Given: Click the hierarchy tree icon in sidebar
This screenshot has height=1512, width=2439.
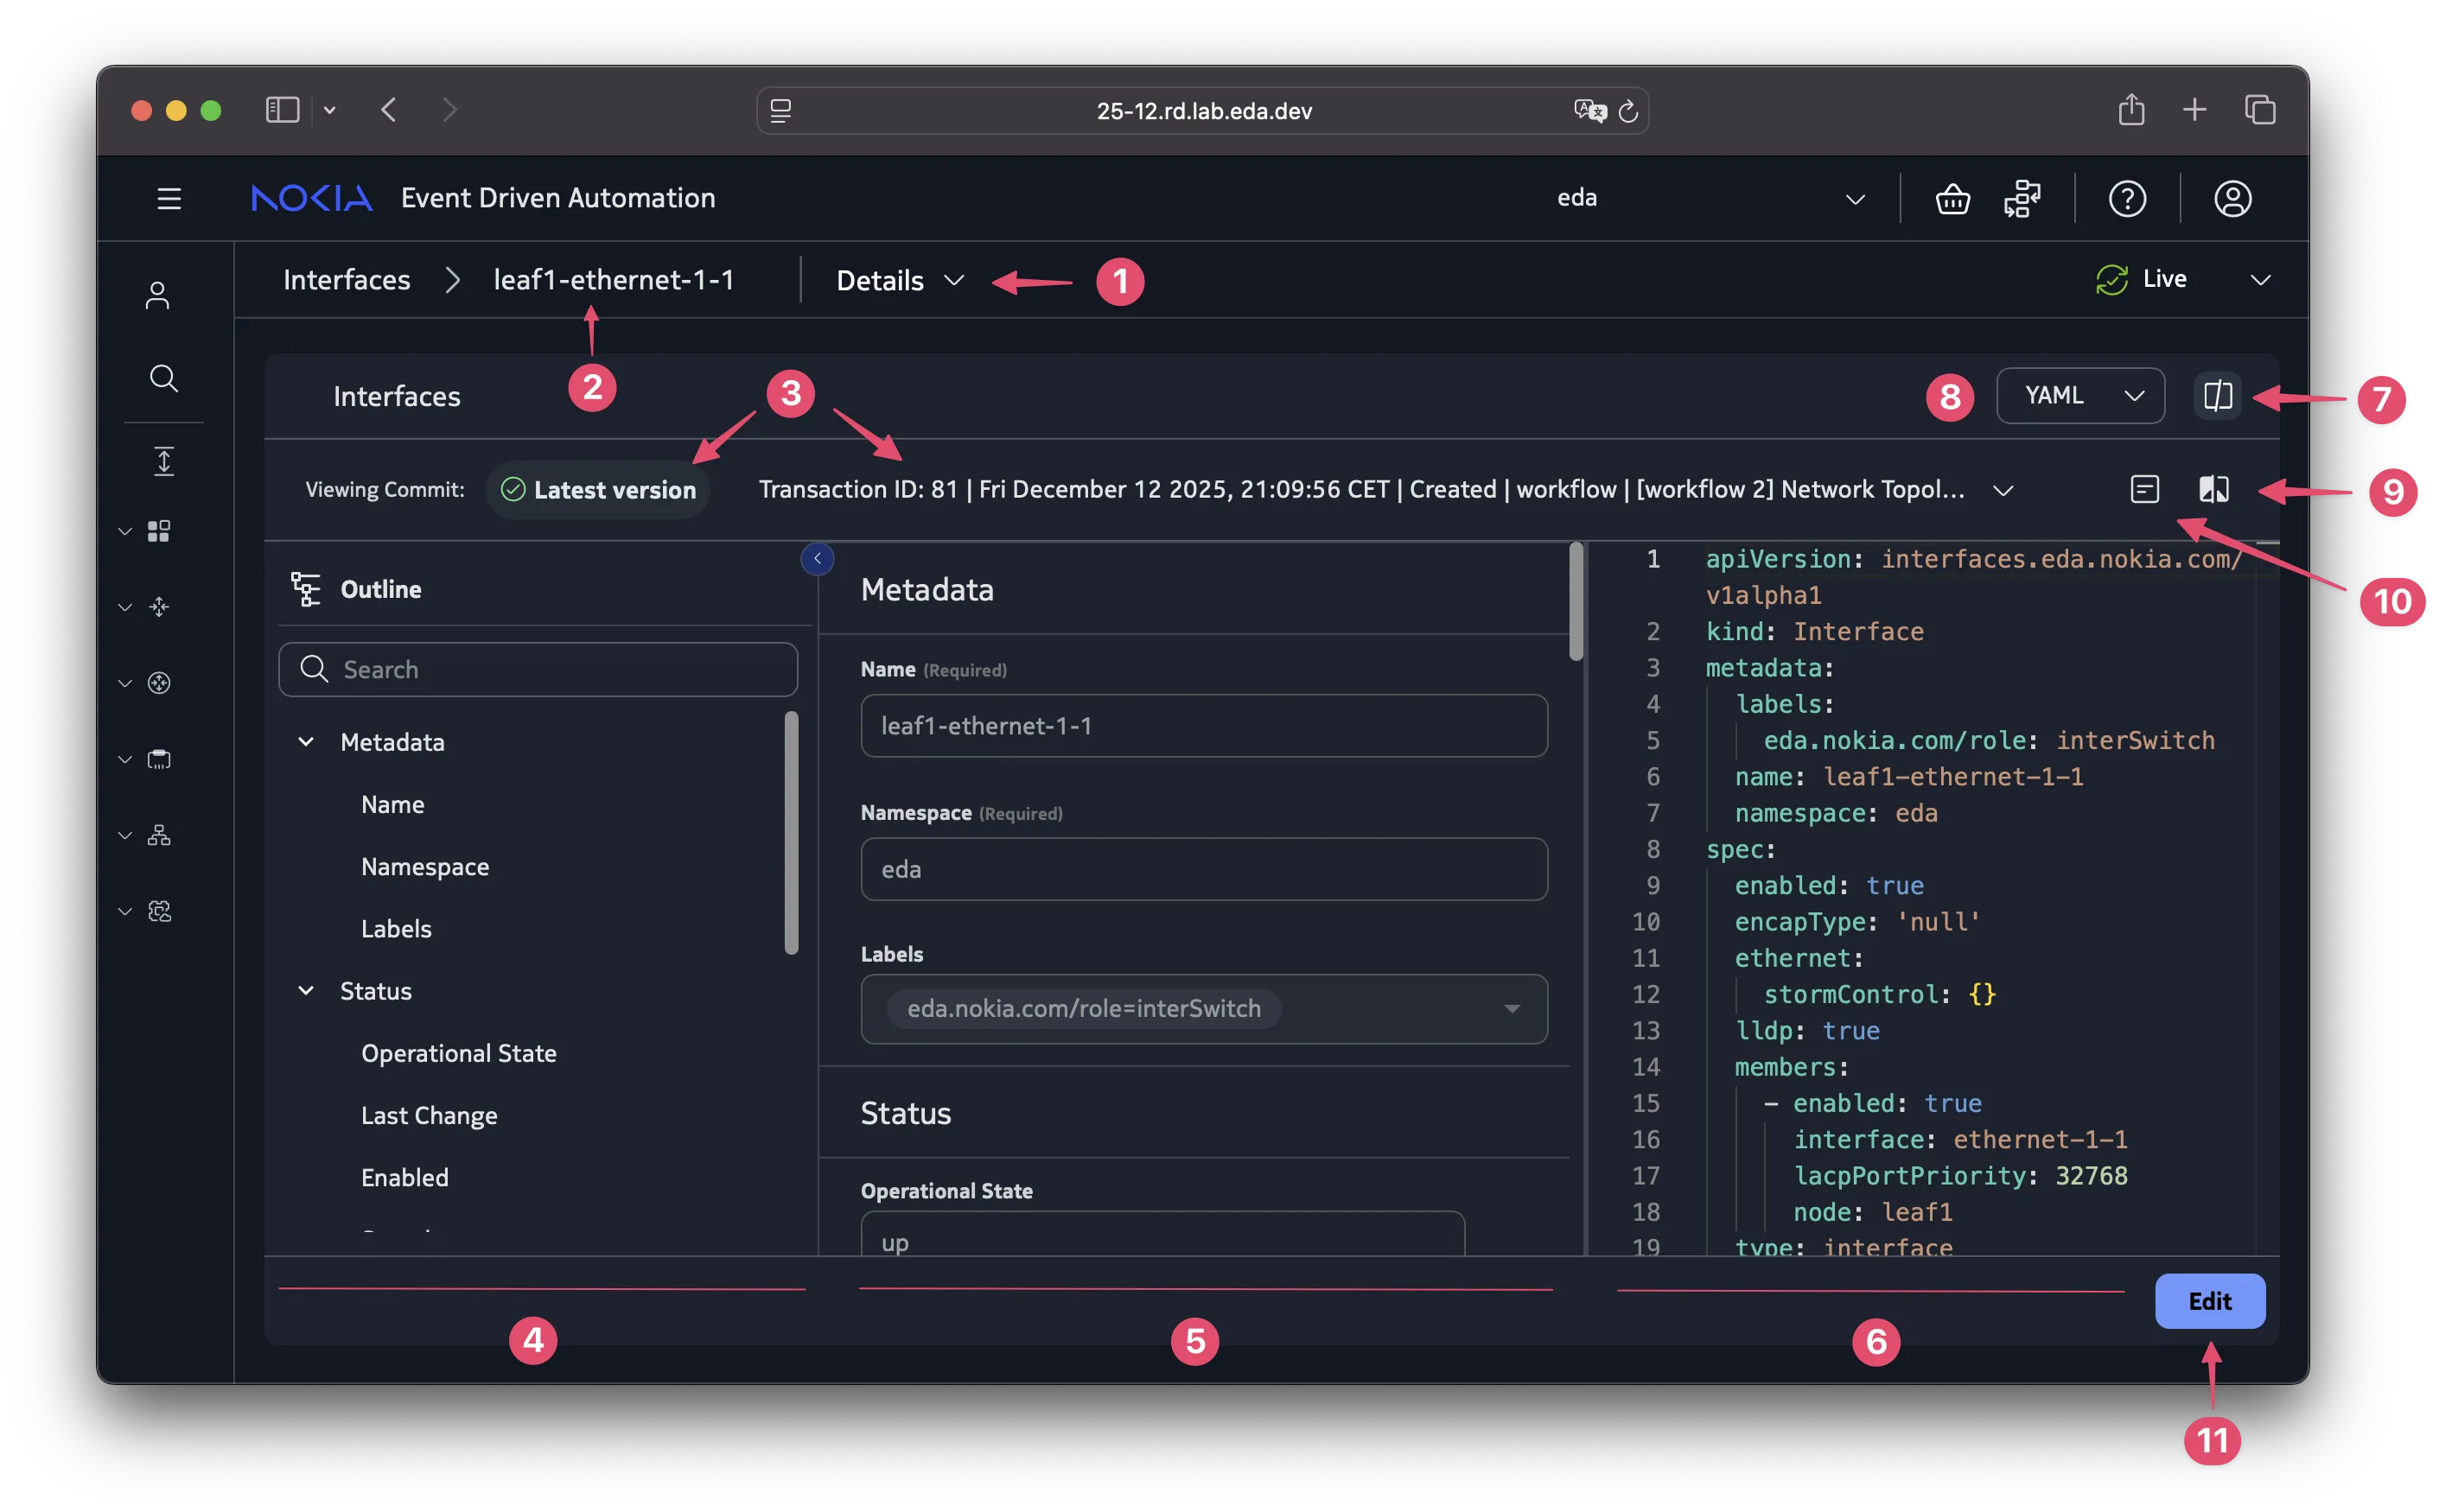Looking at the screenshot, I should [158, 835].
